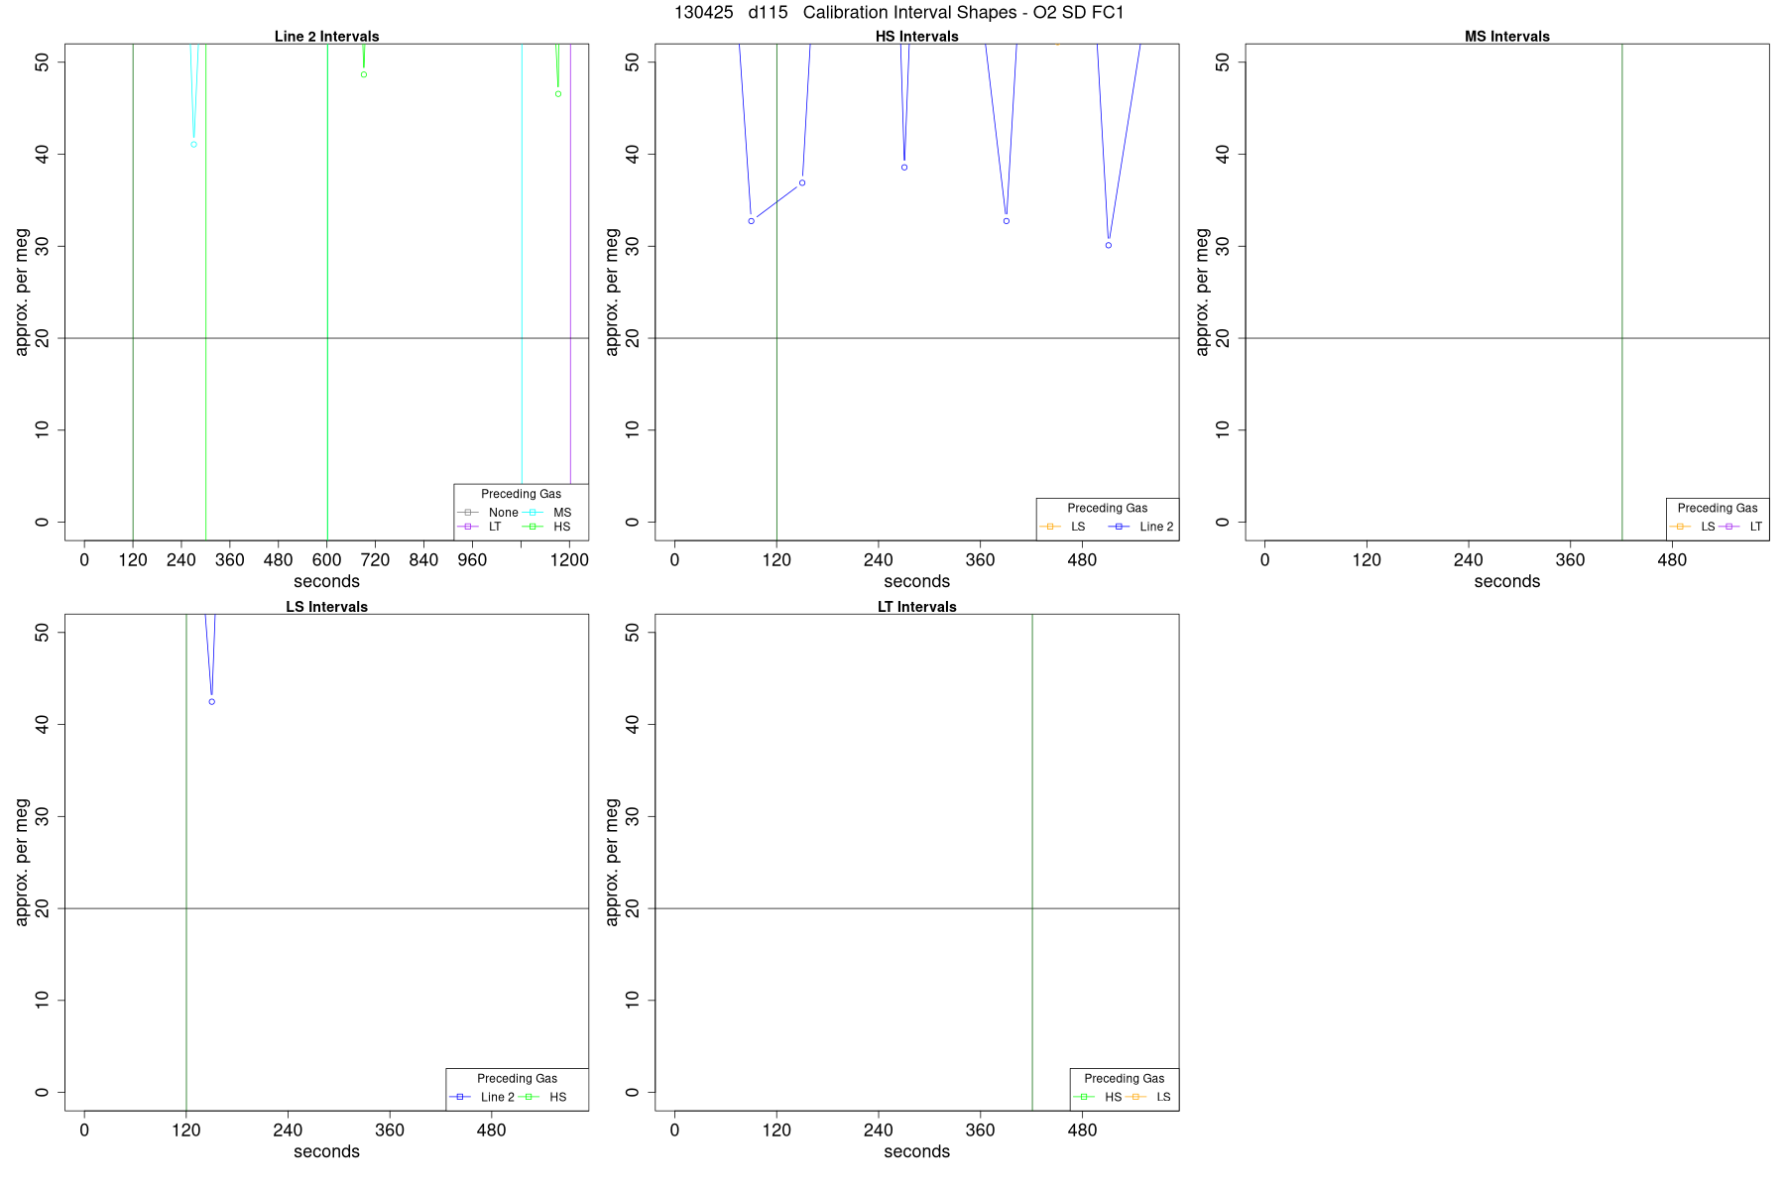Screen dimensions: 1785x1190
Task: Select the 'LT Intervals' panel title
Action: pyautogui.click(x=916, y=607)
